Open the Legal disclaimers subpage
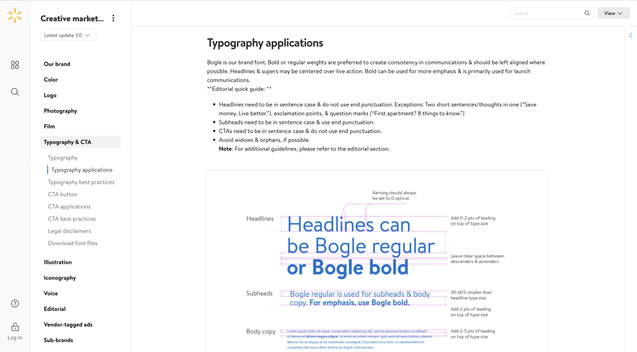 (x=70, y=231)
